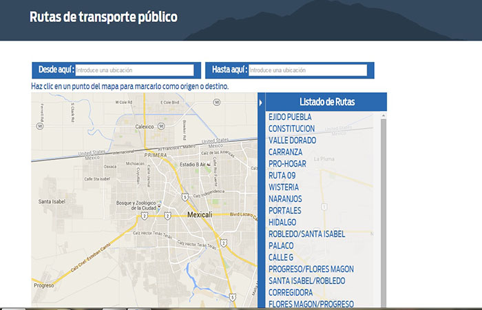Open the PRO-HOGAR route
Viewport: 482px width, 310px height.
(287, 164)
